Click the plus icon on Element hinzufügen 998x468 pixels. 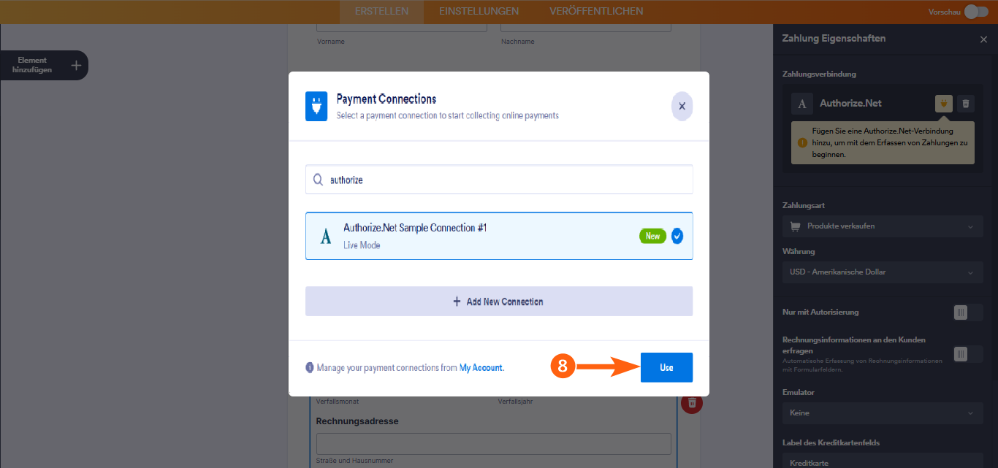75,65
